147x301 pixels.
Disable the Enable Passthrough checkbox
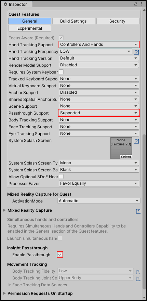click(x=60, y=255)
